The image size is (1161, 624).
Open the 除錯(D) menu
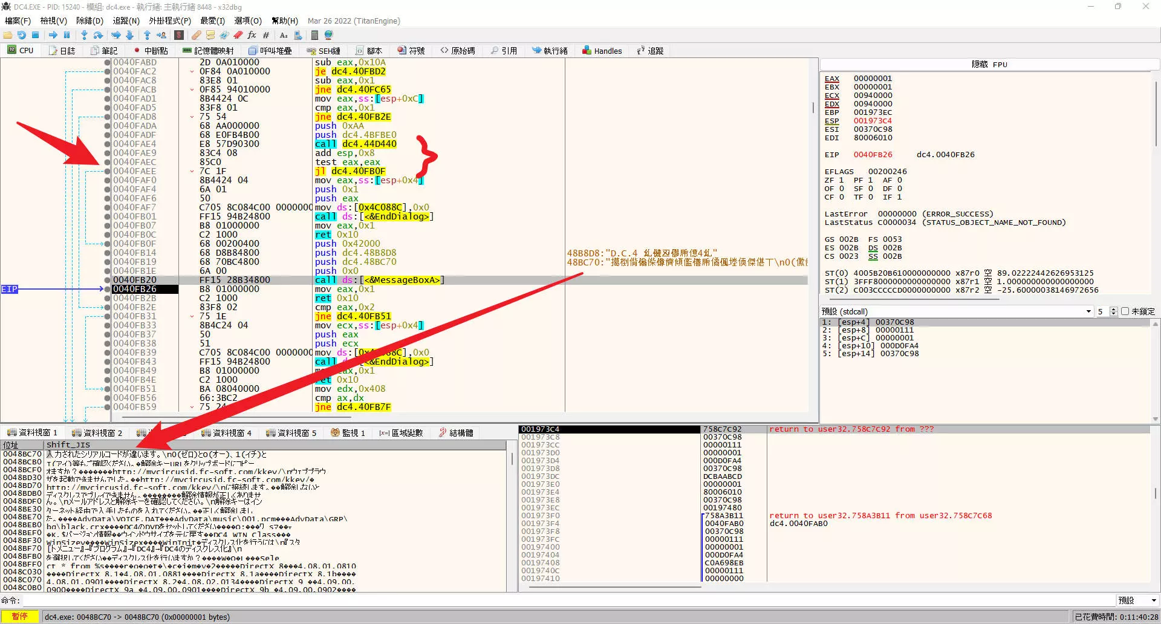coord(89,21)
